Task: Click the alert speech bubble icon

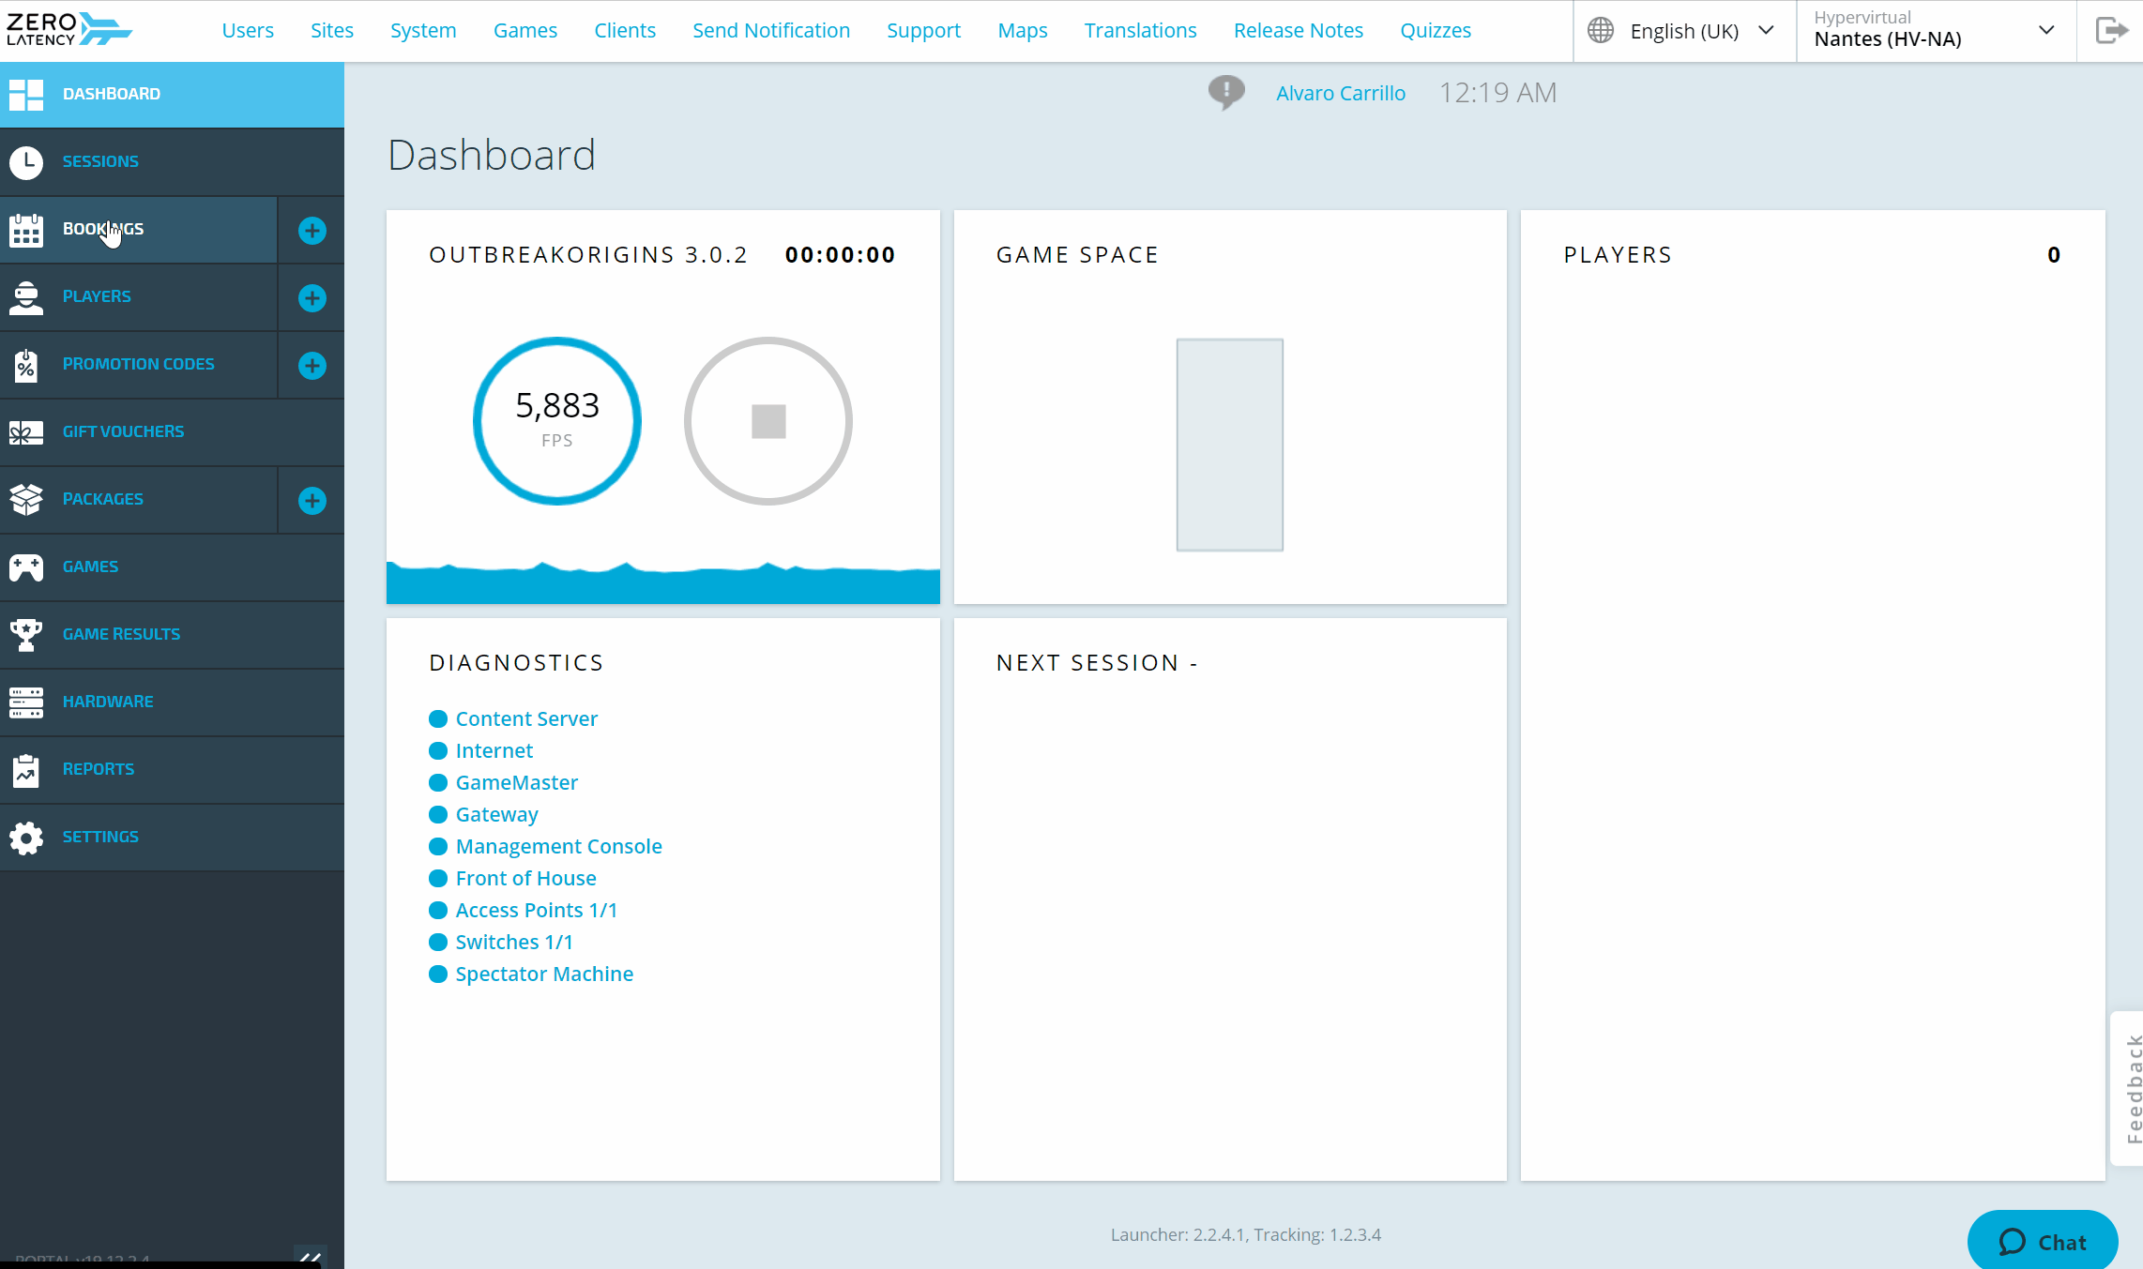Action: [1226, 93]
